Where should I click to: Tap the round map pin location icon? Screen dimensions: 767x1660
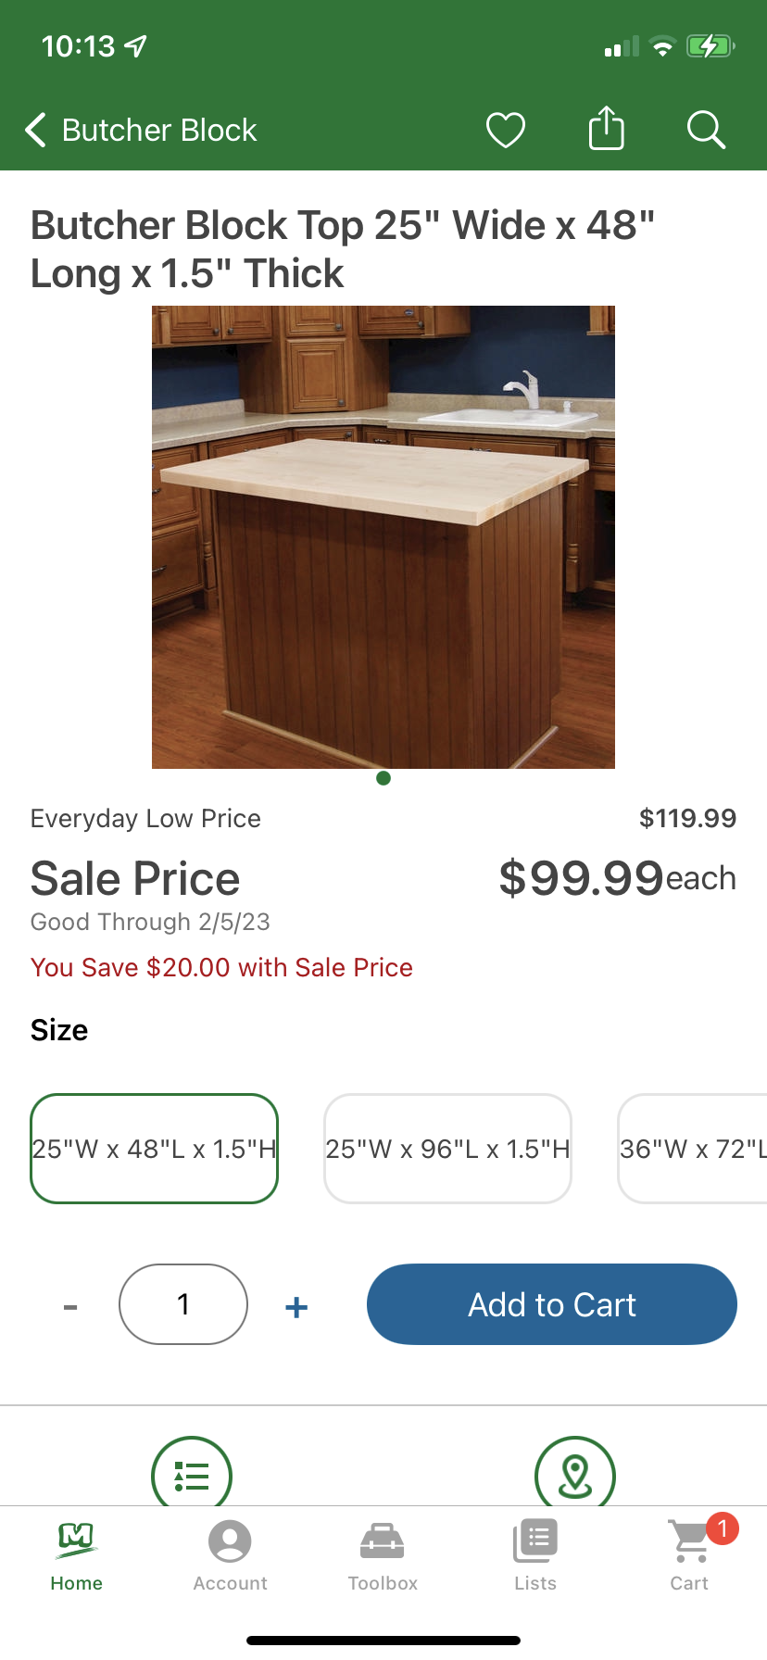coord(575,1474)
